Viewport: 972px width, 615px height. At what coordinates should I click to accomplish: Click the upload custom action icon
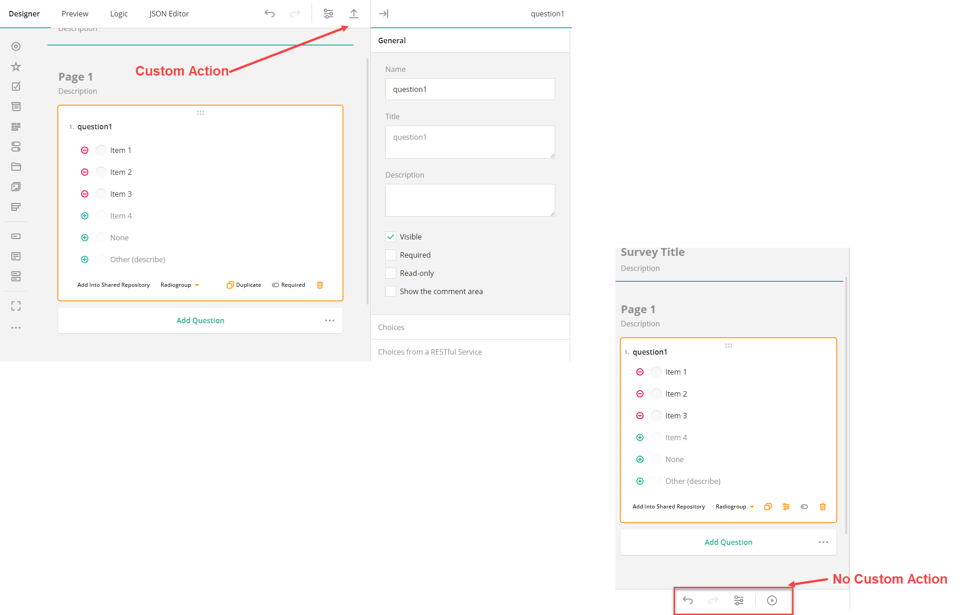(353, 14)
